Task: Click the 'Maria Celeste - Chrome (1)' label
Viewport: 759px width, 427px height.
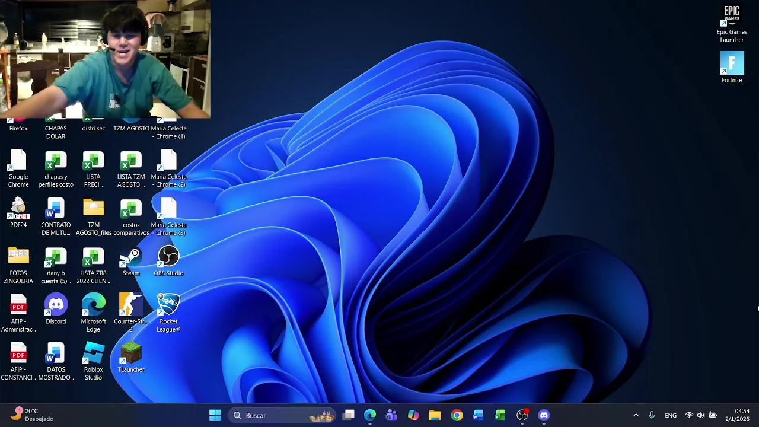Action: click(x=168, y=132)
